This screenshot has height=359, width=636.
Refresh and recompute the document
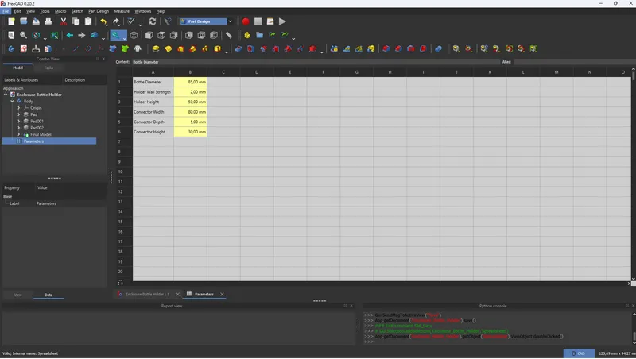pyautogui.click(x=153, y=21)
